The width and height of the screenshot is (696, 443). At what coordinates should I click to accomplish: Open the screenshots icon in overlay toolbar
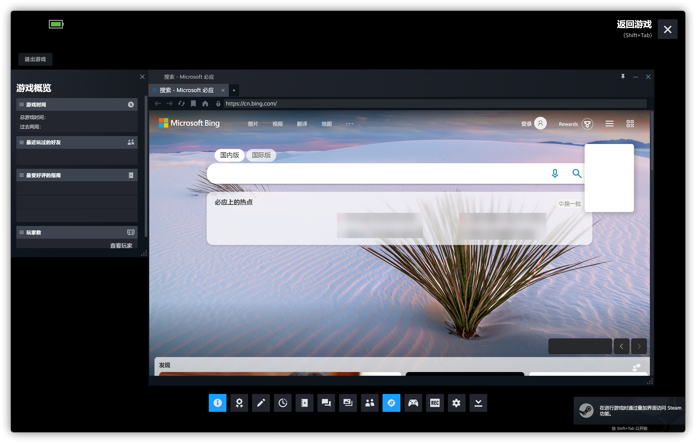tap(348, 403)
